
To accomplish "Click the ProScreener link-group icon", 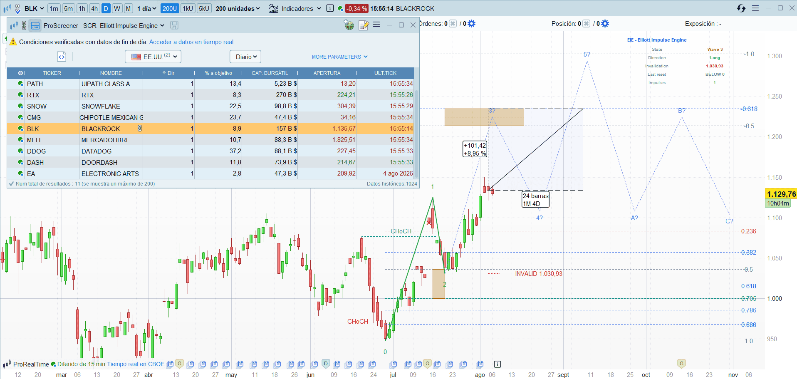I will click(24, 25).
